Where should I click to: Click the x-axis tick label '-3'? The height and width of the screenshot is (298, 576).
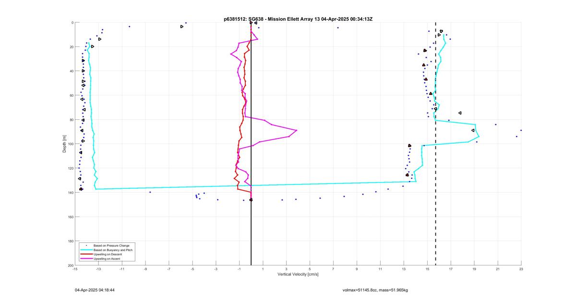pos(216,269)
